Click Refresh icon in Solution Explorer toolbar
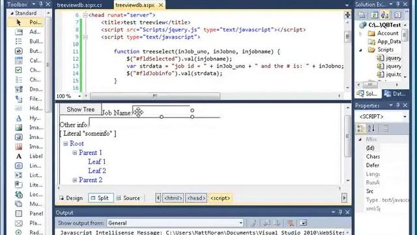 [x=374, y=15]
